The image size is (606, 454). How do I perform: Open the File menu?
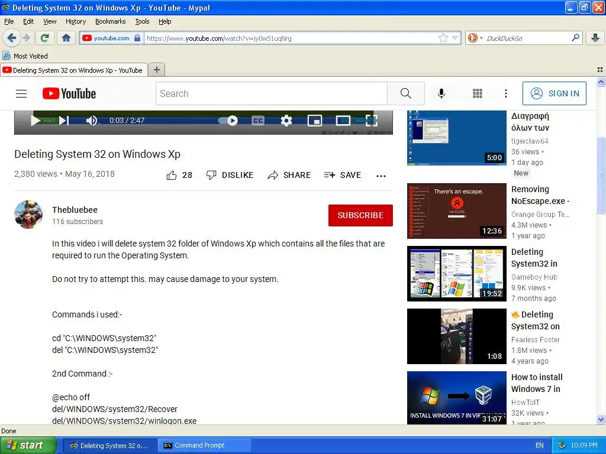tap(9, 21)
